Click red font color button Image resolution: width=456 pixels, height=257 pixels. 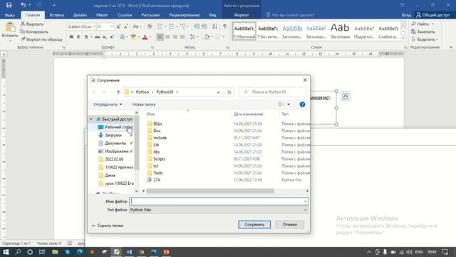pyautogui.click(x=145, y=36)
